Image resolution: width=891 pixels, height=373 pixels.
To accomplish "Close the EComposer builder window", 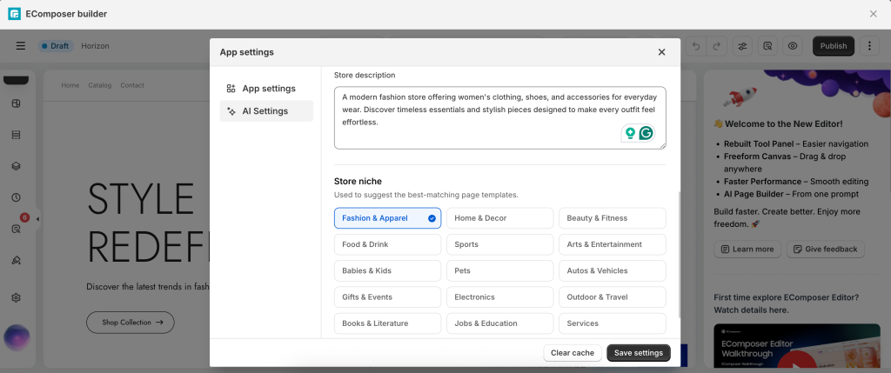I will (x=874, y=14).
